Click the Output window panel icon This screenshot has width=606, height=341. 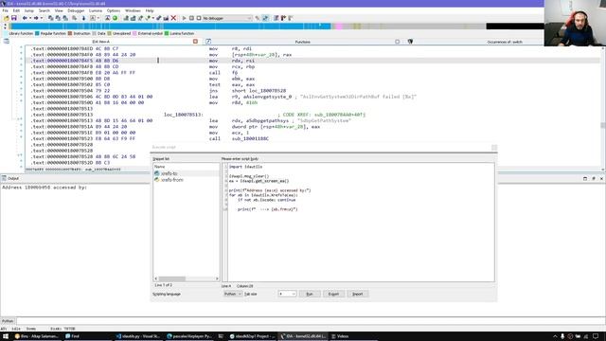pos(4,178)
